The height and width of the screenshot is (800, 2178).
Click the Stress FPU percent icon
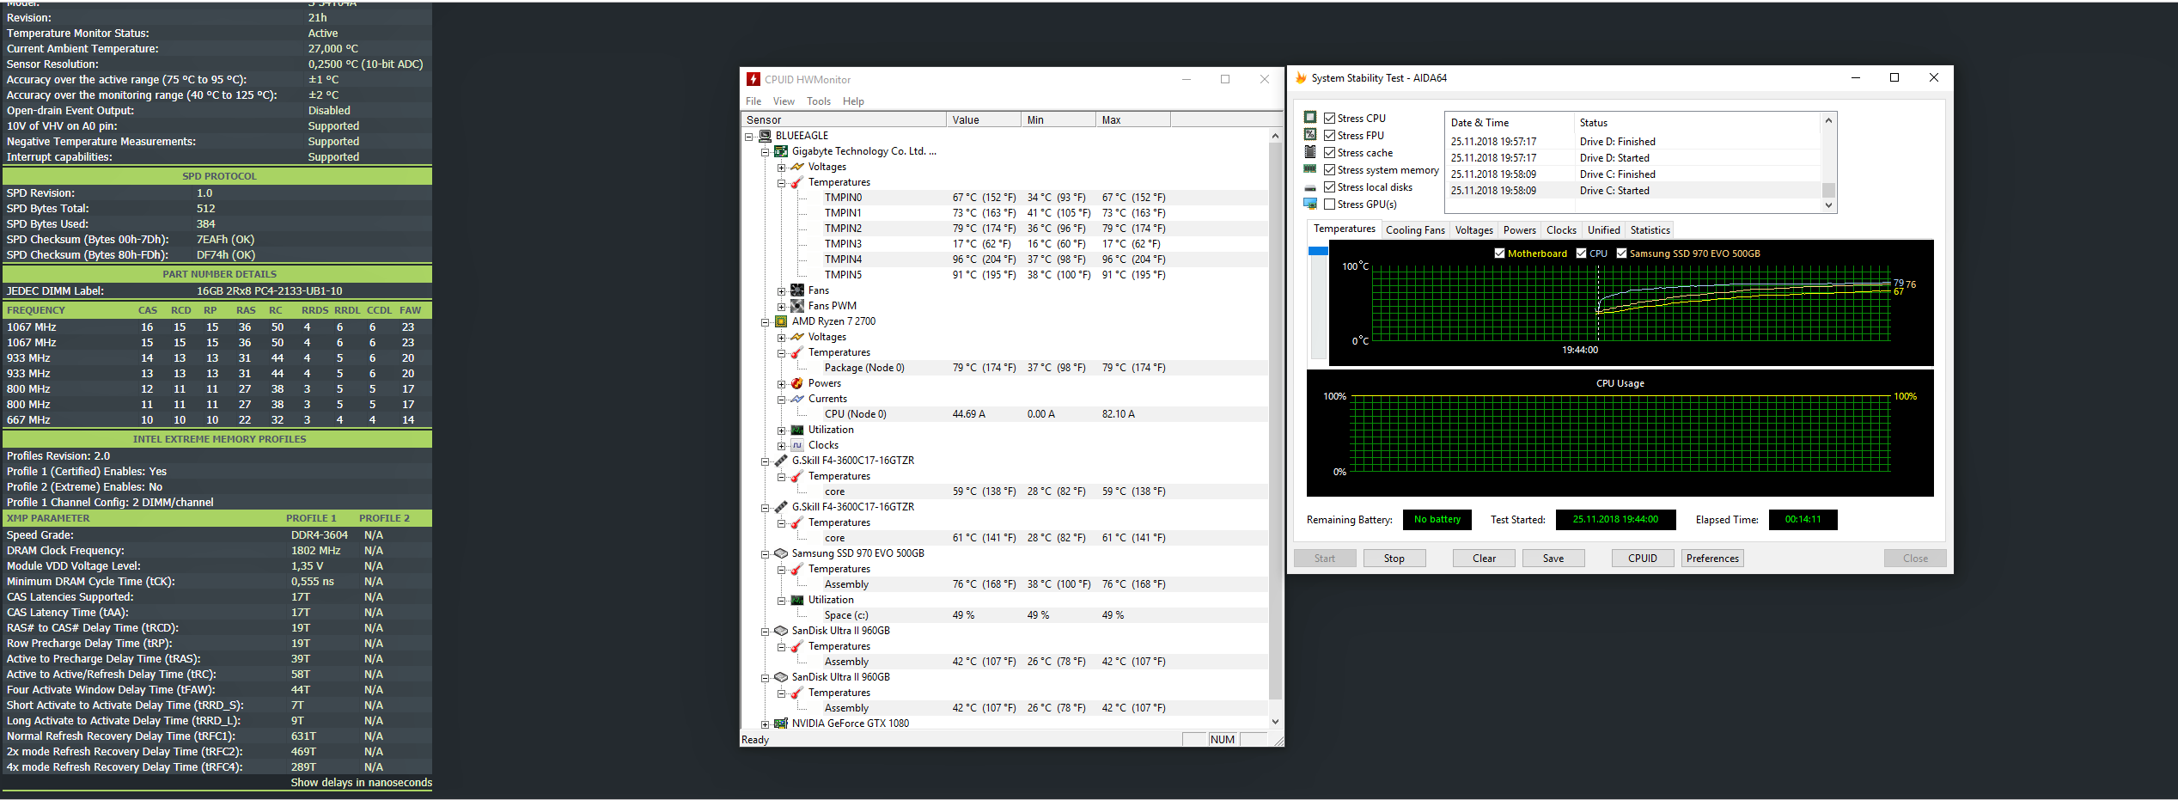[x=1310, y=134]
